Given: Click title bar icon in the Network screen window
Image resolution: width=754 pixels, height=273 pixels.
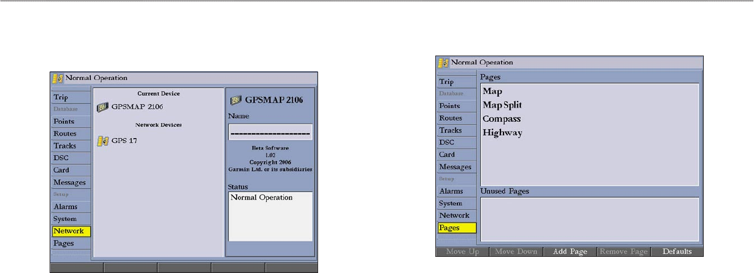Looking at the screenshot, I should tap(57, 78).
